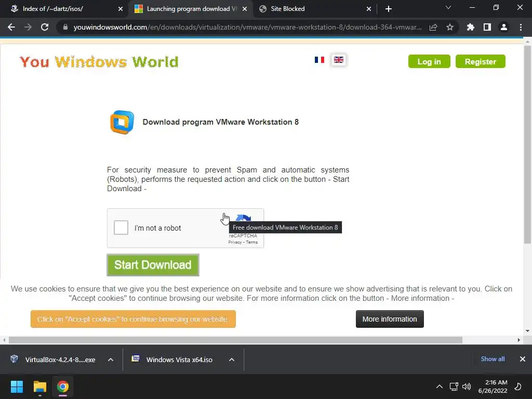The image size is (532, 399).
Task: Open the Chrome extensions puzzle icon
Action: click(471, 27)
